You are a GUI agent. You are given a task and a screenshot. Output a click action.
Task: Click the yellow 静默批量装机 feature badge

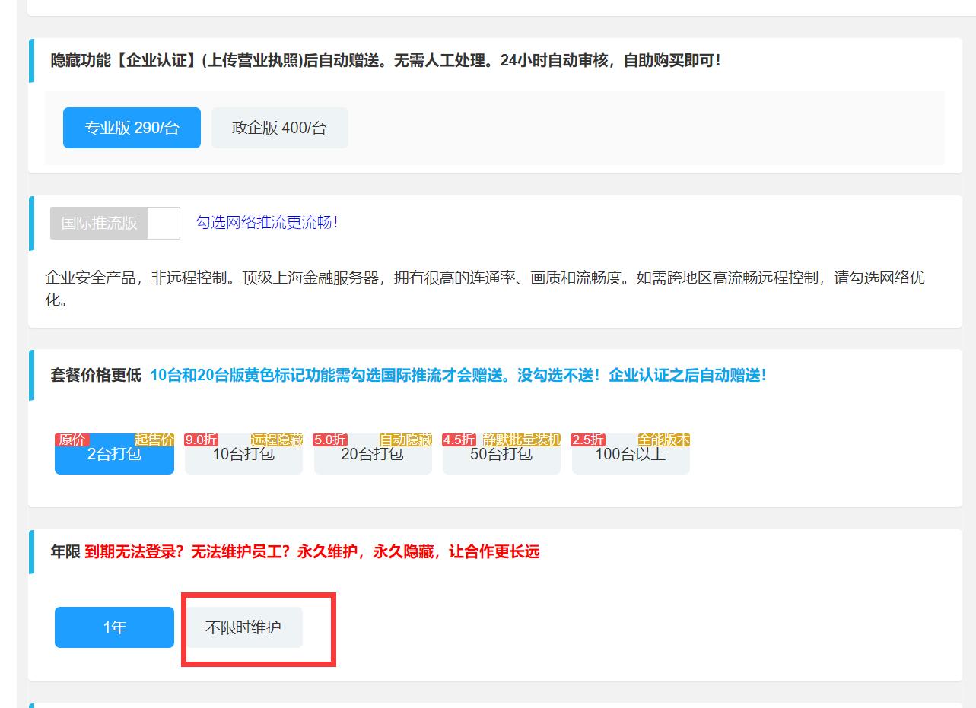[x=521, y=440]
